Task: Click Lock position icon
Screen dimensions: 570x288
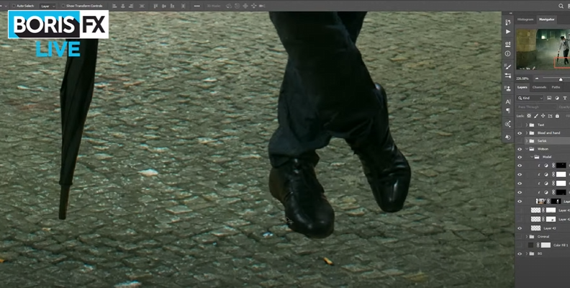Action: tap(543, 116)
